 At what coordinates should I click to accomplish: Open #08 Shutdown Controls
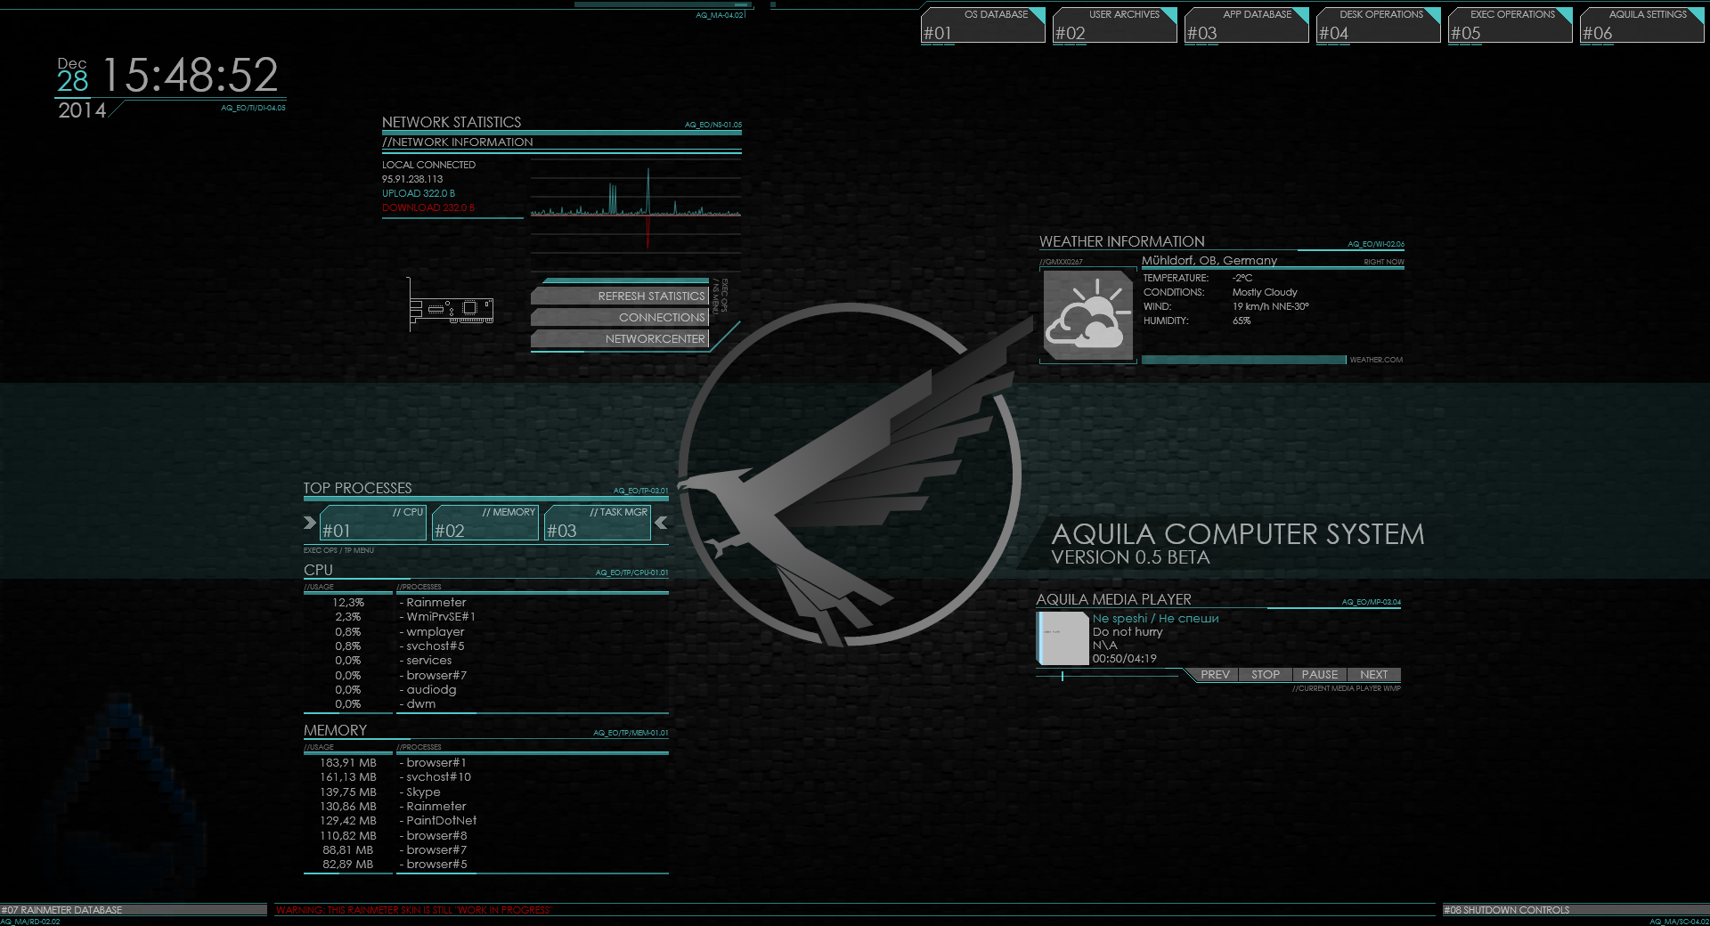tap(1508, 910)
